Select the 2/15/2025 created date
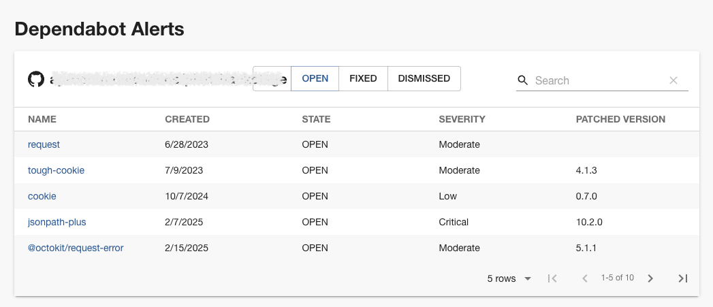The width and height of the screenshot is (713, 307). (x=187, y=248)
